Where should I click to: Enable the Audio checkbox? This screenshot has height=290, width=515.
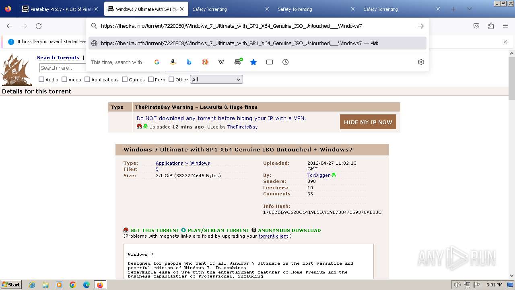(41, 79)
